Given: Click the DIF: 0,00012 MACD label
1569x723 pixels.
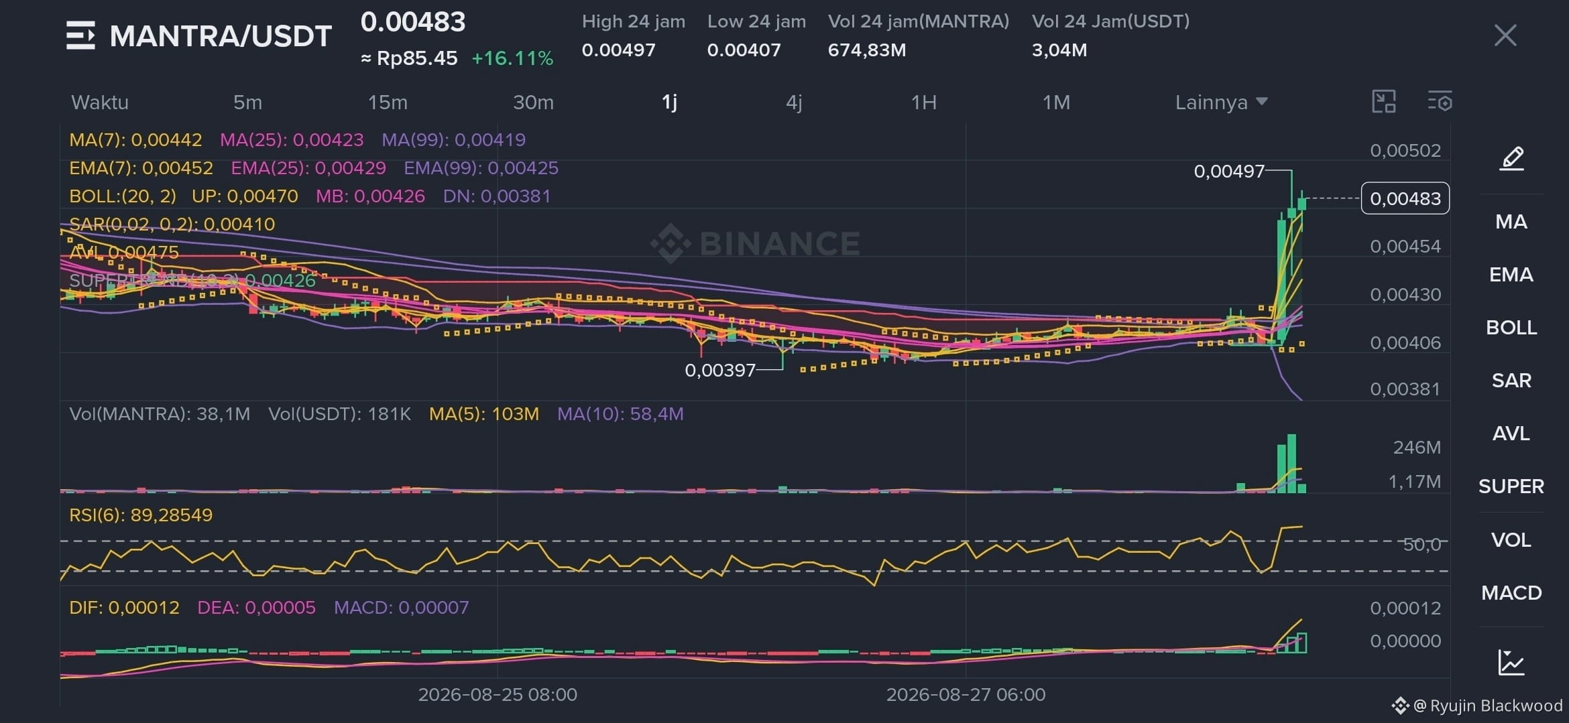Looking at the screenshot, I should [x=124, y=608].
